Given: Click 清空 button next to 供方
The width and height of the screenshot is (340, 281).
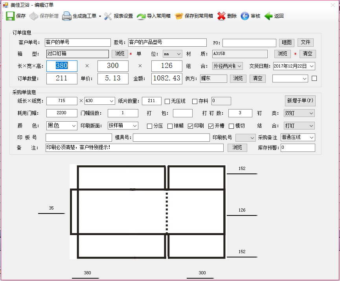Looking at the screenshot, I should [257, 78].
